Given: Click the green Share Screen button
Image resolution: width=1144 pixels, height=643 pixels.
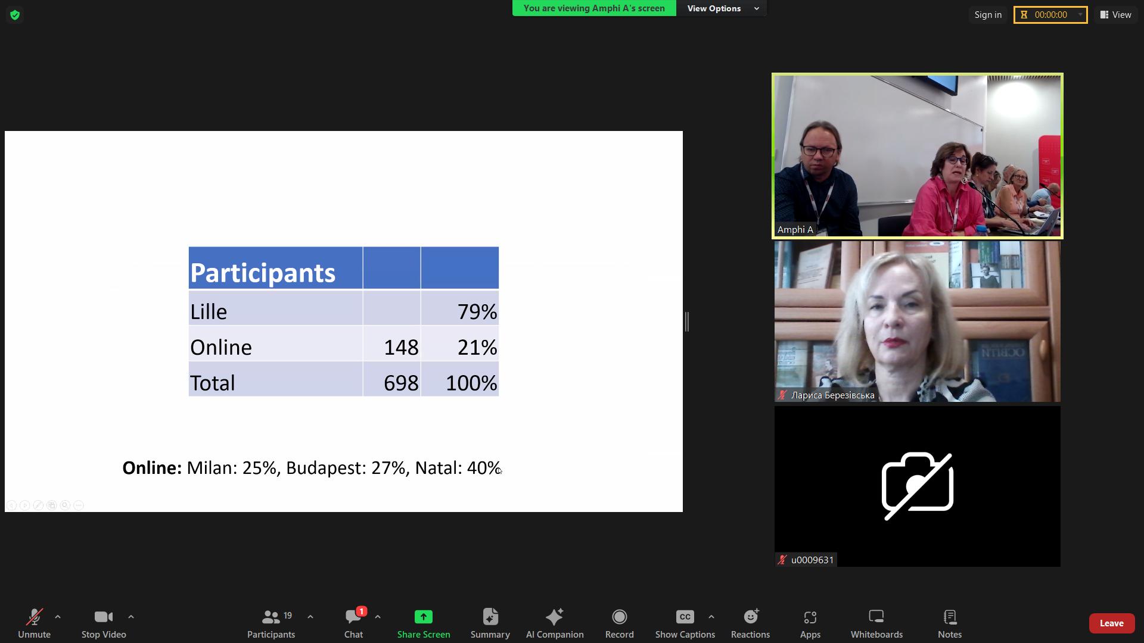Looking at the screenshot, I should [x=424, y=623].
